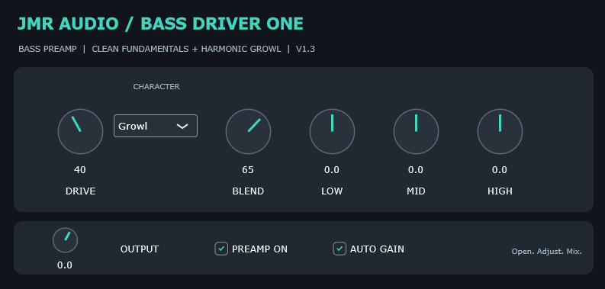Click the PREAMP ON label text
605x289 pixels.
coord(259,249)
